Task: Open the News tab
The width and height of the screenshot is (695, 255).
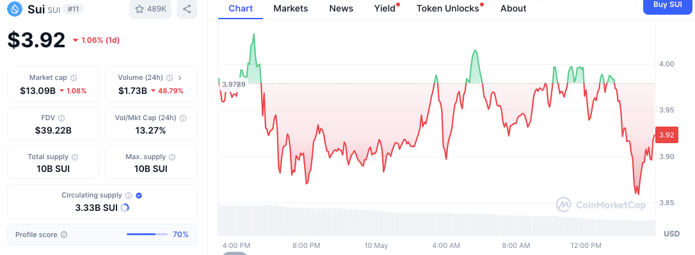Action: [x=341, y=8]
